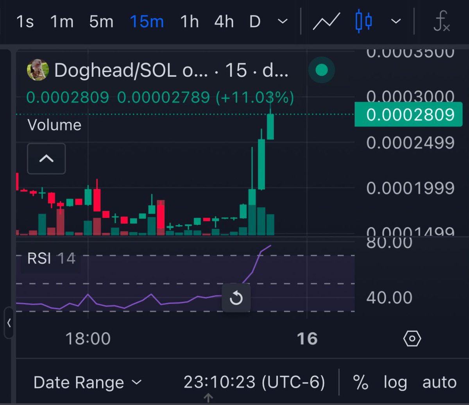The image size is (469, 405).
Task: Select the 1s timeframe
Action: [x=25, y=22]
